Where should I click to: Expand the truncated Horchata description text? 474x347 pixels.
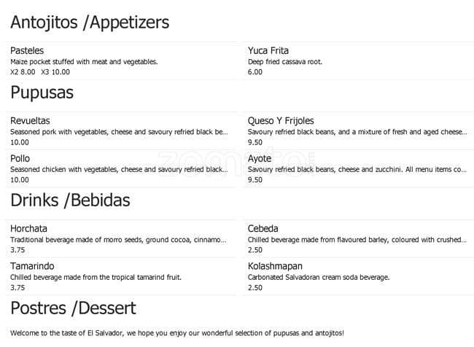119,240
